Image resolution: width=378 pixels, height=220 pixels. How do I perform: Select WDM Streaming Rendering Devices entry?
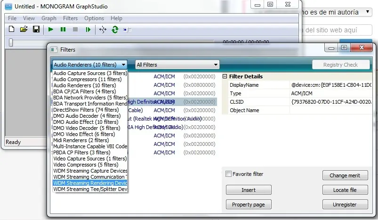pos(90,183)
